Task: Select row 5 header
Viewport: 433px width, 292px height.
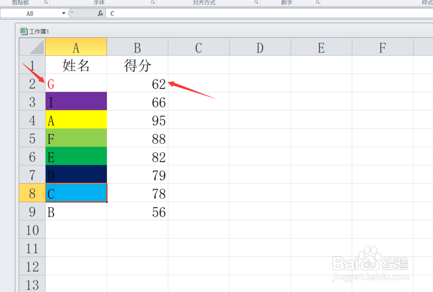Action: [x=32, y=138]
